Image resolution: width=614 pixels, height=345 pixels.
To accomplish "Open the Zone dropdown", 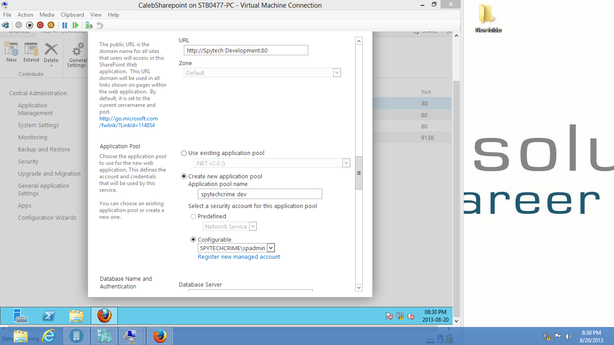I will point(337,73).
